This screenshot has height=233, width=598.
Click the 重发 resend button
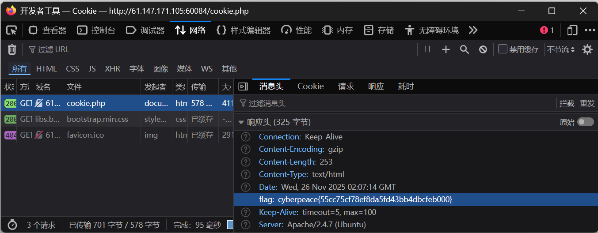pyautogui.click(x=587, y=103)
